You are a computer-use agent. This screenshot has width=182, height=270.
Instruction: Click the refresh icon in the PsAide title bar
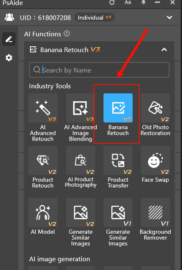click(112, 2)
